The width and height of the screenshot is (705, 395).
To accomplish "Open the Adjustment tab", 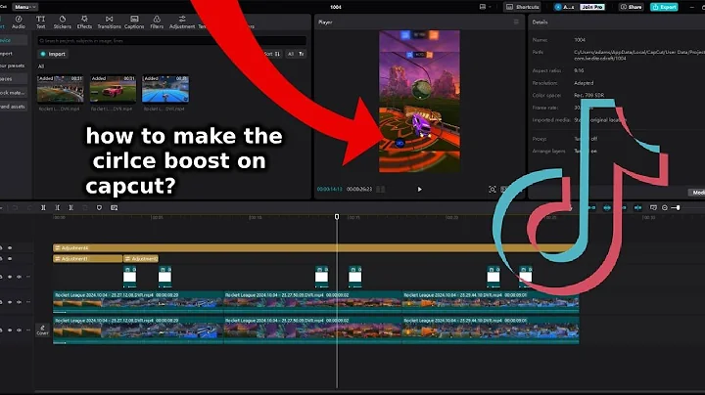I will 182,22.
